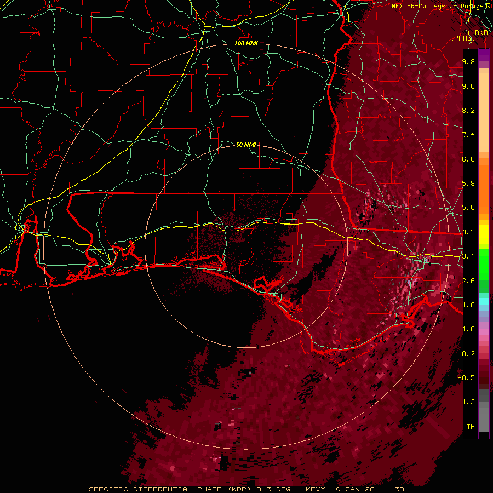493x493 pixels.
Task: Pick the orange segment of the color bar
Action: coord(484,188)
